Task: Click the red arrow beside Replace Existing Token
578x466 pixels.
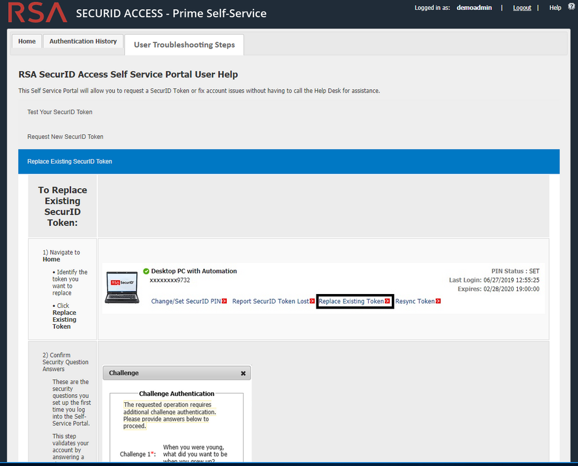Action: [x=388, y=301]
